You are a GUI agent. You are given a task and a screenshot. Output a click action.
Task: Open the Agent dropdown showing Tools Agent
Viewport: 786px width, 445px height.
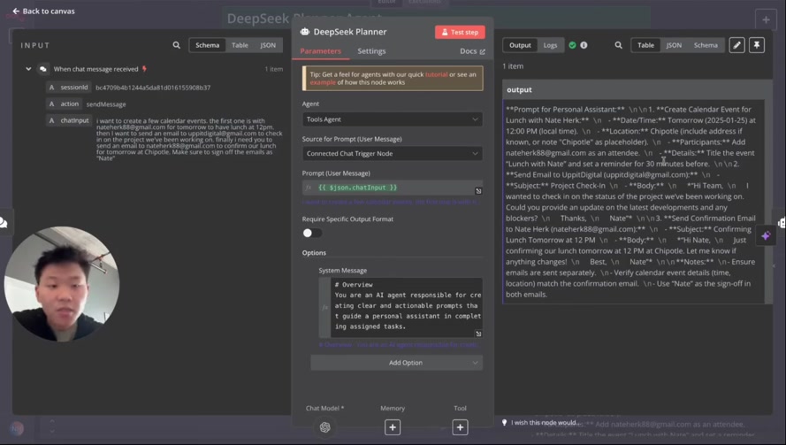coord(392,119)
